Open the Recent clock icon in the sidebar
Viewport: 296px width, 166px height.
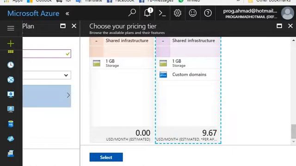tap(11, 65)
